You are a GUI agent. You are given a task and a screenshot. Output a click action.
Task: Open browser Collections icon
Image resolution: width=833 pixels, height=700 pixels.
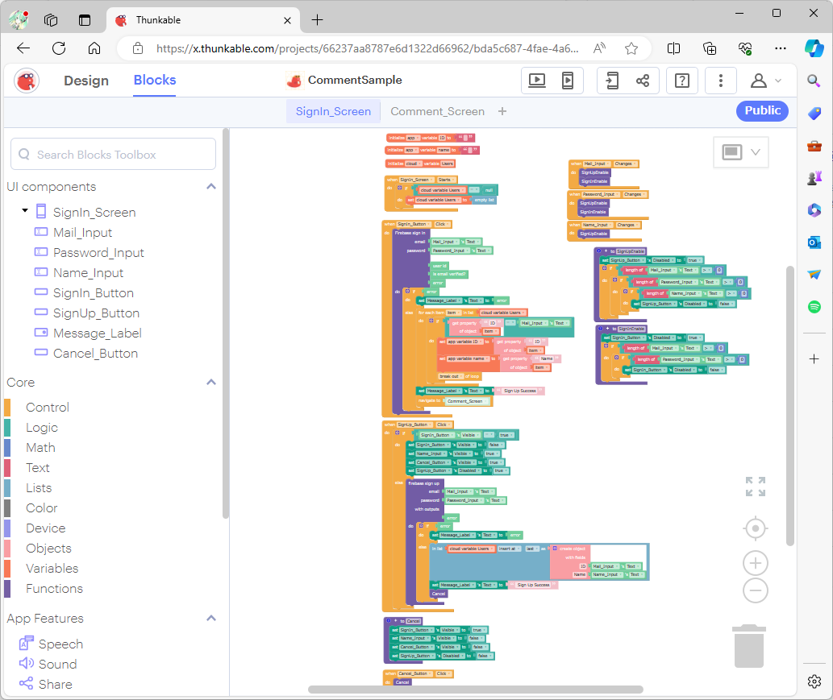(709, 49)
